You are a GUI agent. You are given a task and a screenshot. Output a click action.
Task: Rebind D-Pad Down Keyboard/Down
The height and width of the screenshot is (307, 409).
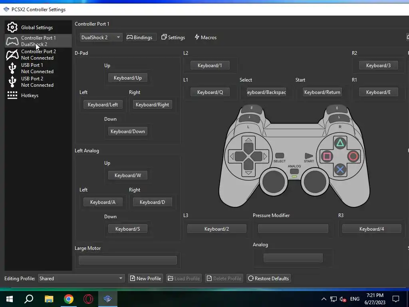(x=128, y=131)
